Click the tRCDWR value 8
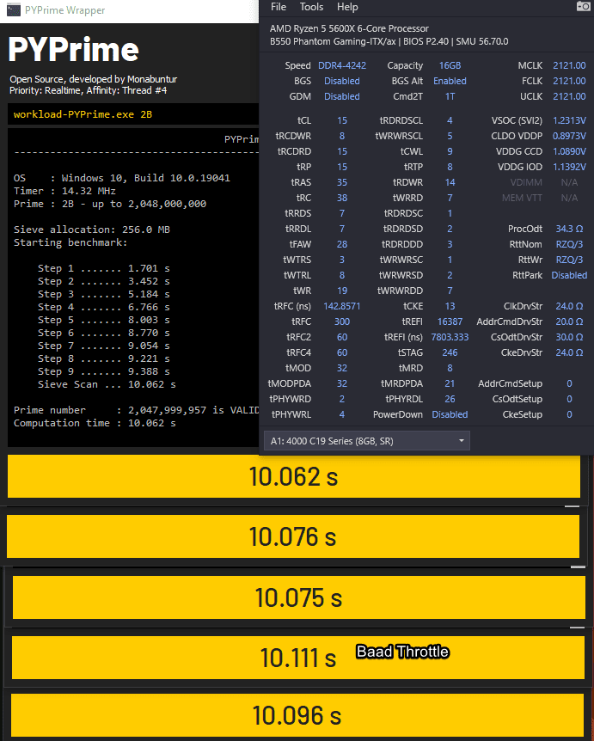This screenshot has width=594, height=741. (341, 136)
